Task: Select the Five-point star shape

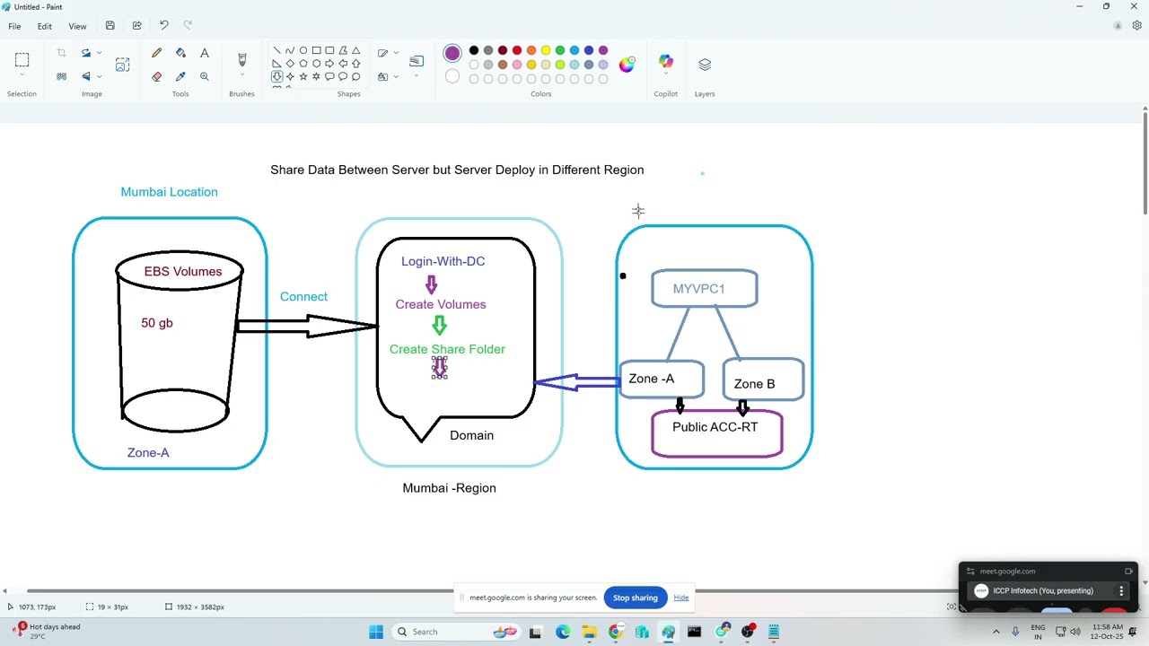Action: pyautogui.click(x=303, y=76)
